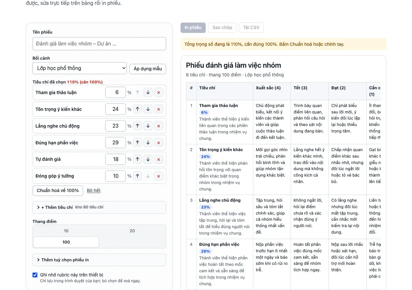The height and width of the screenshot is (290, 412).
Task: Click the 24% badge in the table
Action: click(206, 157)
